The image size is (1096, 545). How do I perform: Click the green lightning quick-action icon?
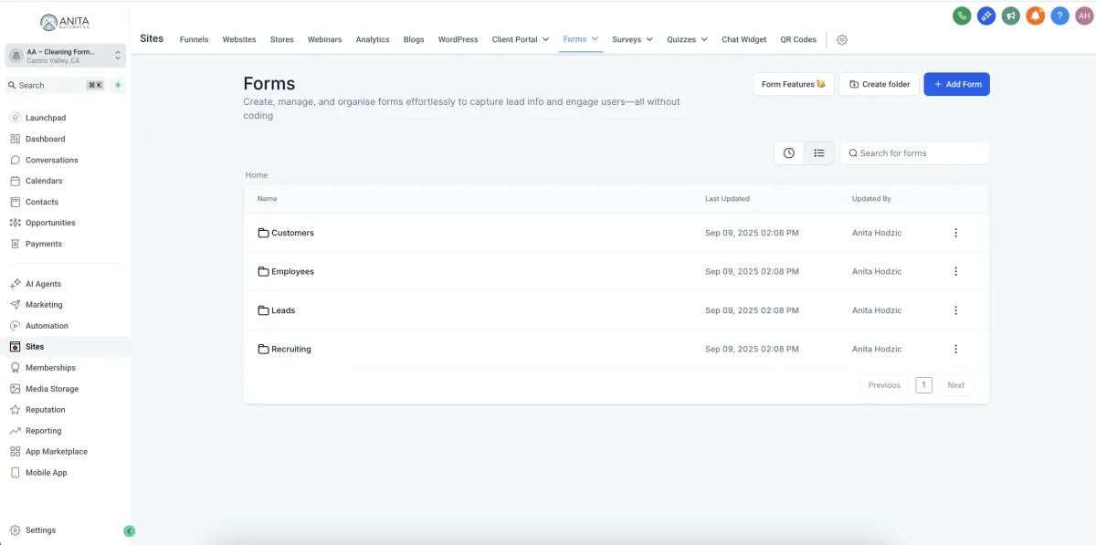118,85
